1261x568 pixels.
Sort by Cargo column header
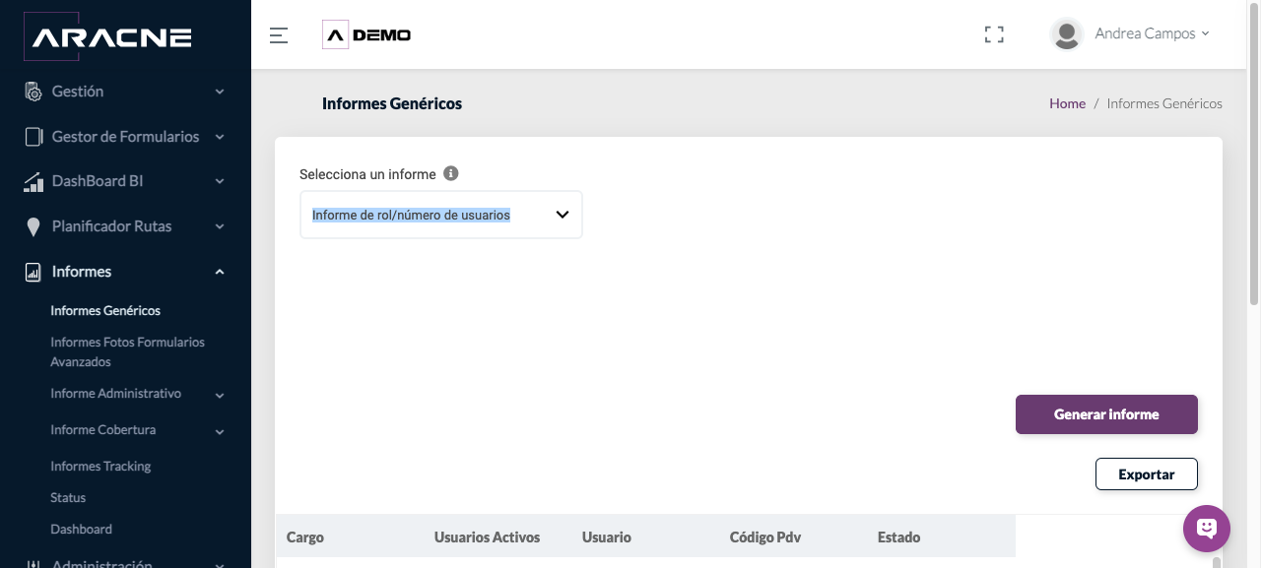305,537
